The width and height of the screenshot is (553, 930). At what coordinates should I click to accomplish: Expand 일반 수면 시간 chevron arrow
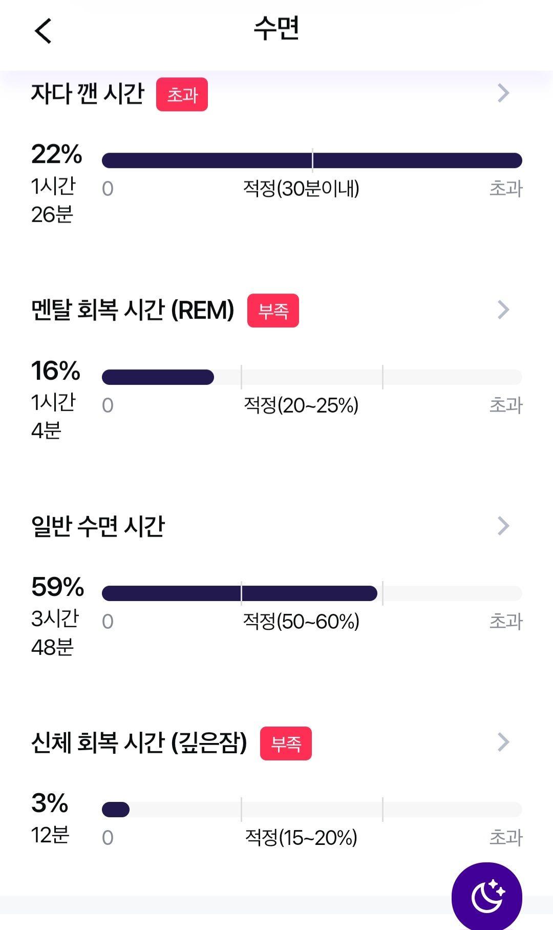pos(503,526)
